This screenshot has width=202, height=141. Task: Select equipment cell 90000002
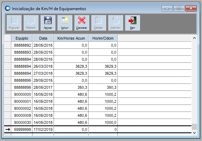(22, 108)
